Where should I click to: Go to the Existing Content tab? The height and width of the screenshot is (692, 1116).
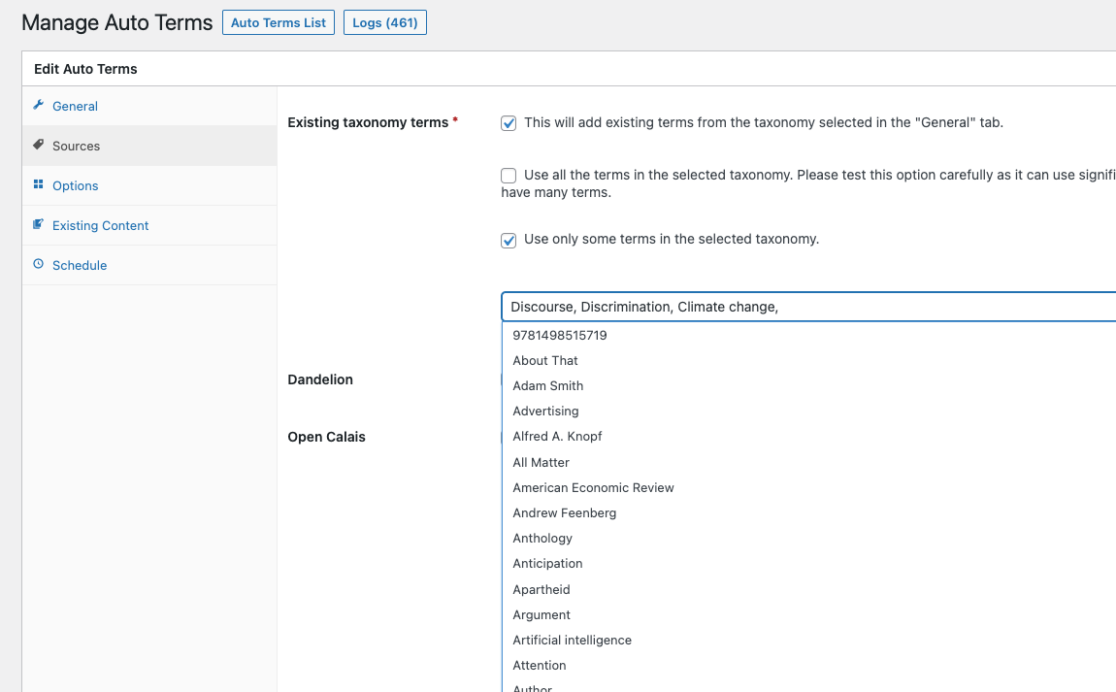(x=101, y=225)
